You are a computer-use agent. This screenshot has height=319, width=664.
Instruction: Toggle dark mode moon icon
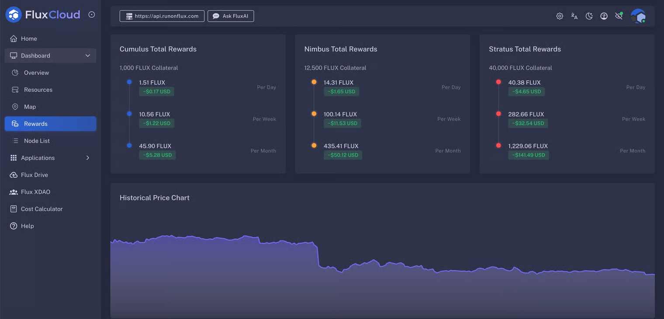tap(589, 16)
